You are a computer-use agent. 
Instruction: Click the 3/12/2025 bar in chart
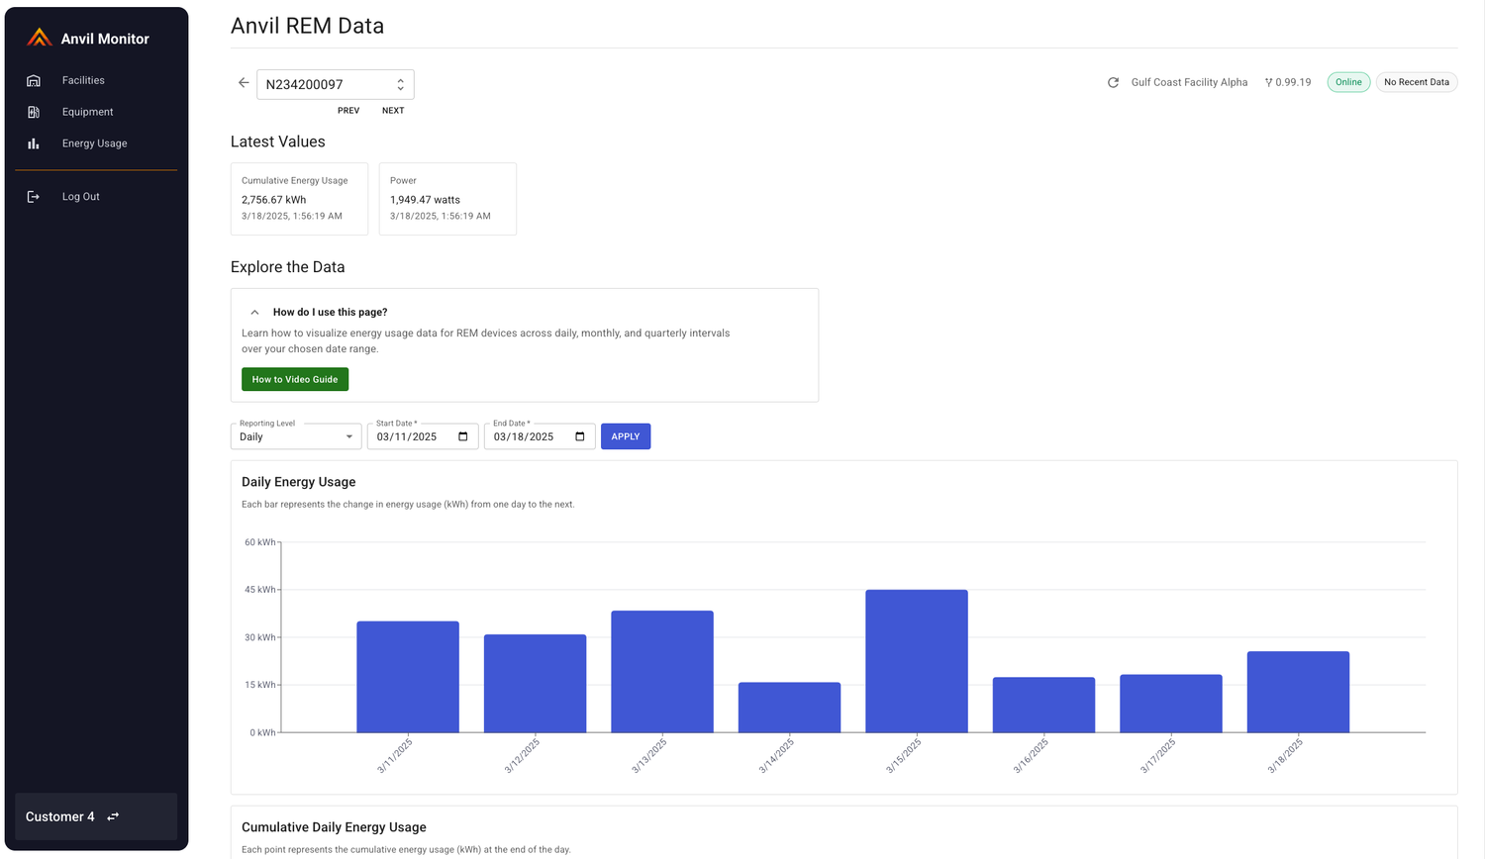536,684
